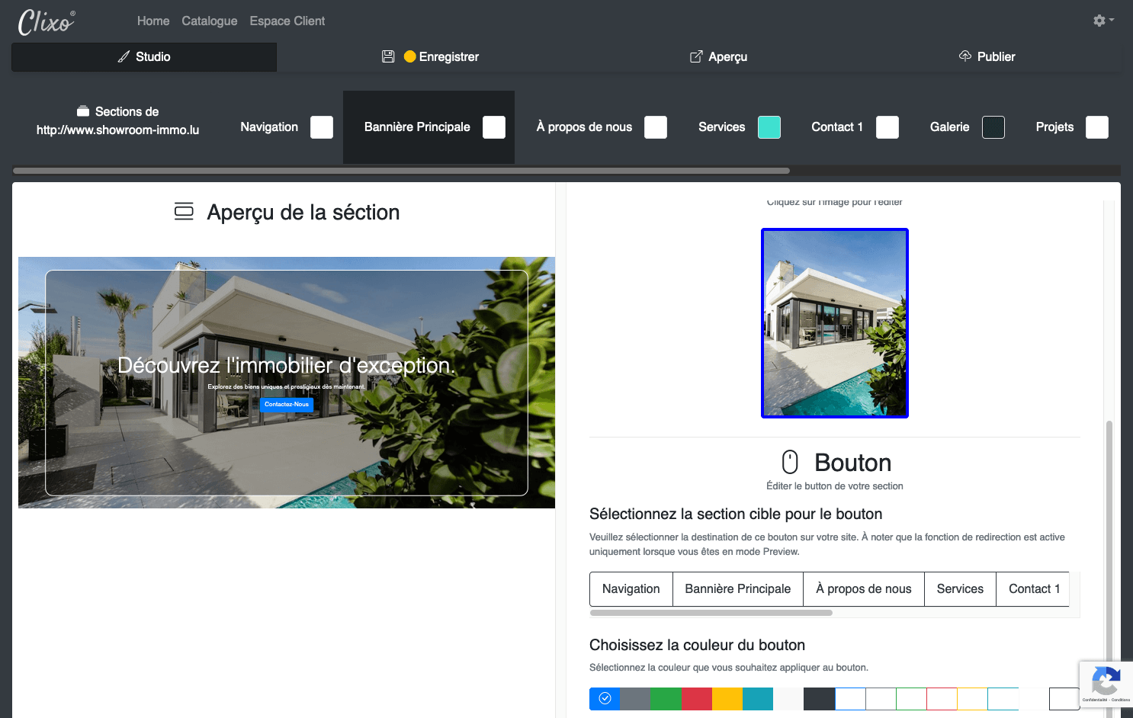This screenshot has height=718, width=1133.
Task: Open Espace Client
Action: click(x=287, y=21)
